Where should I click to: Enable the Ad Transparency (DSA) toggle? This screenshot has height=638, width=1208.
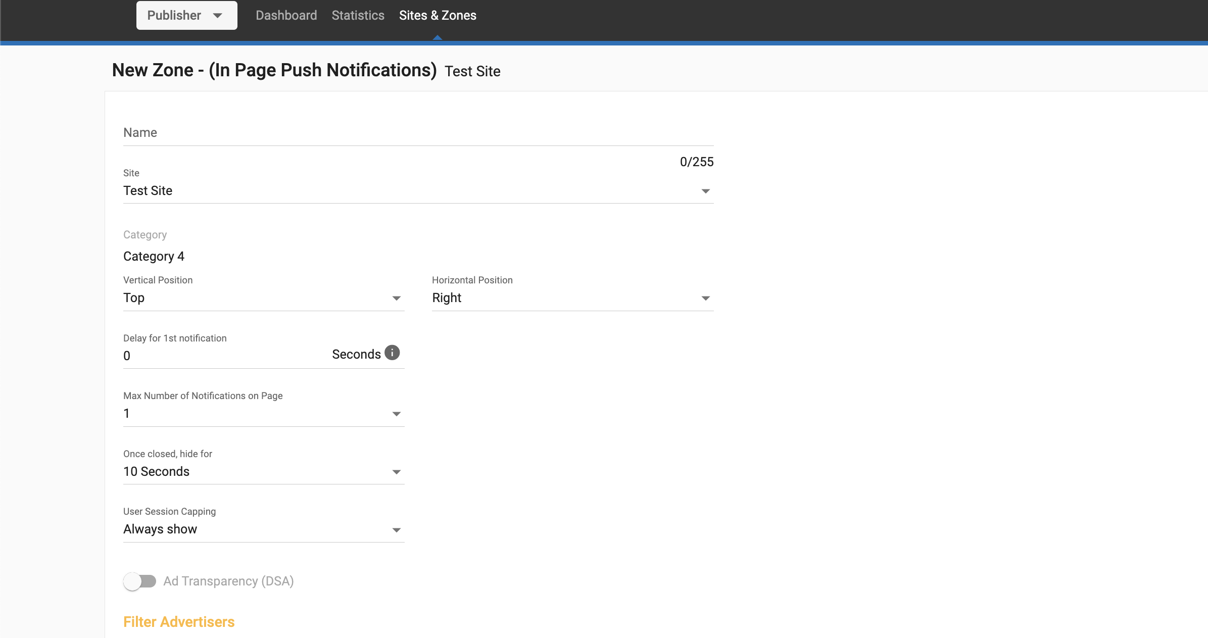pyautogui.click(x=140, y=581)
